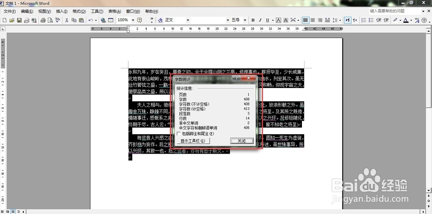Click the Print icon in the toolbar

pos(43,20)
